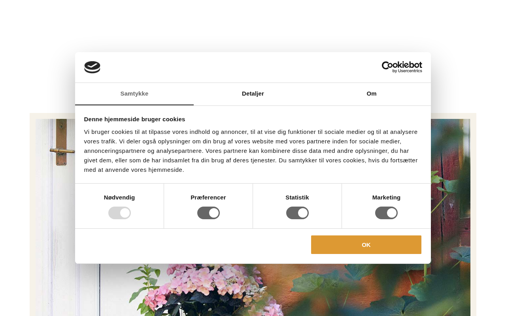Click the Marketing category label
Screen dimensions: 506x316
coord(386,197)
